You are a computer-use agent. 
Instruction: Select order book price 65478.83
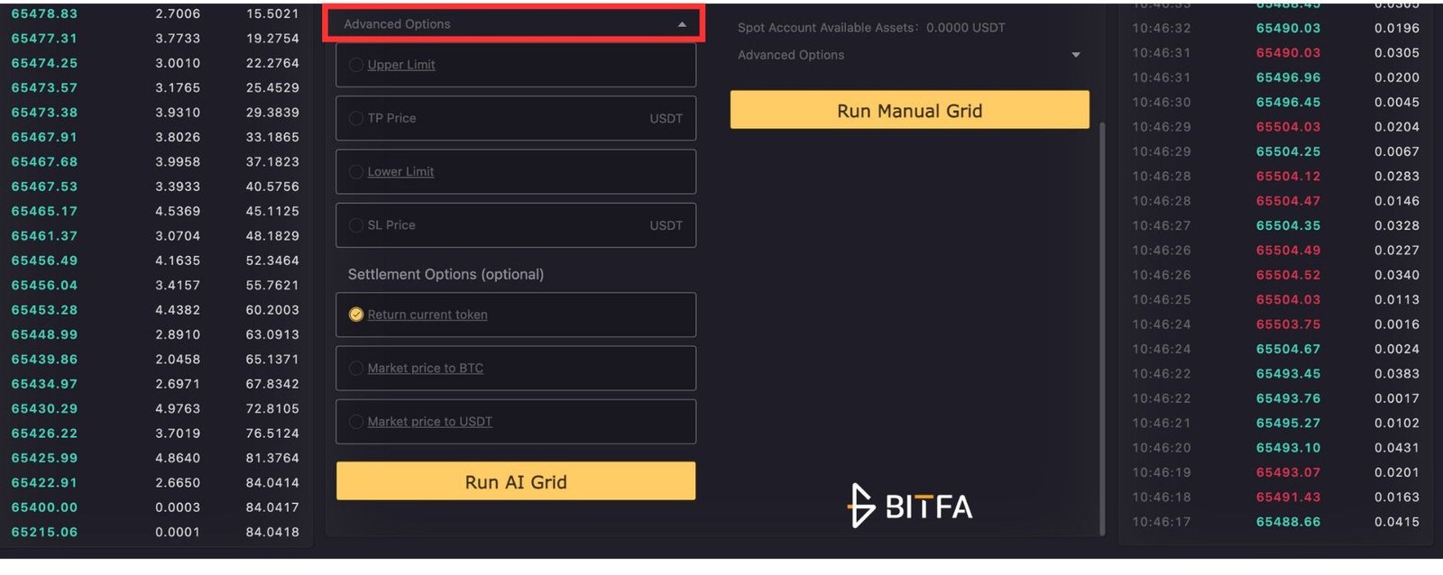(44, 14)
